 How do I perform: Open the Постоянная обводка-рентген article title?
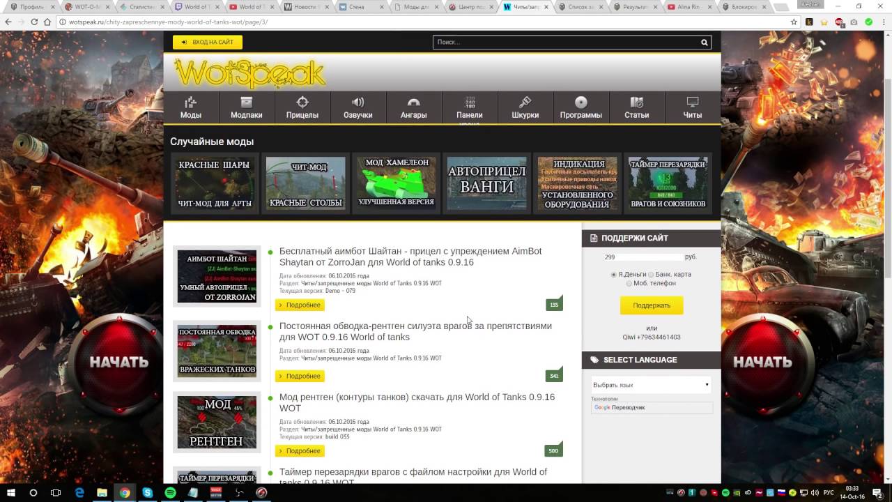415,331
